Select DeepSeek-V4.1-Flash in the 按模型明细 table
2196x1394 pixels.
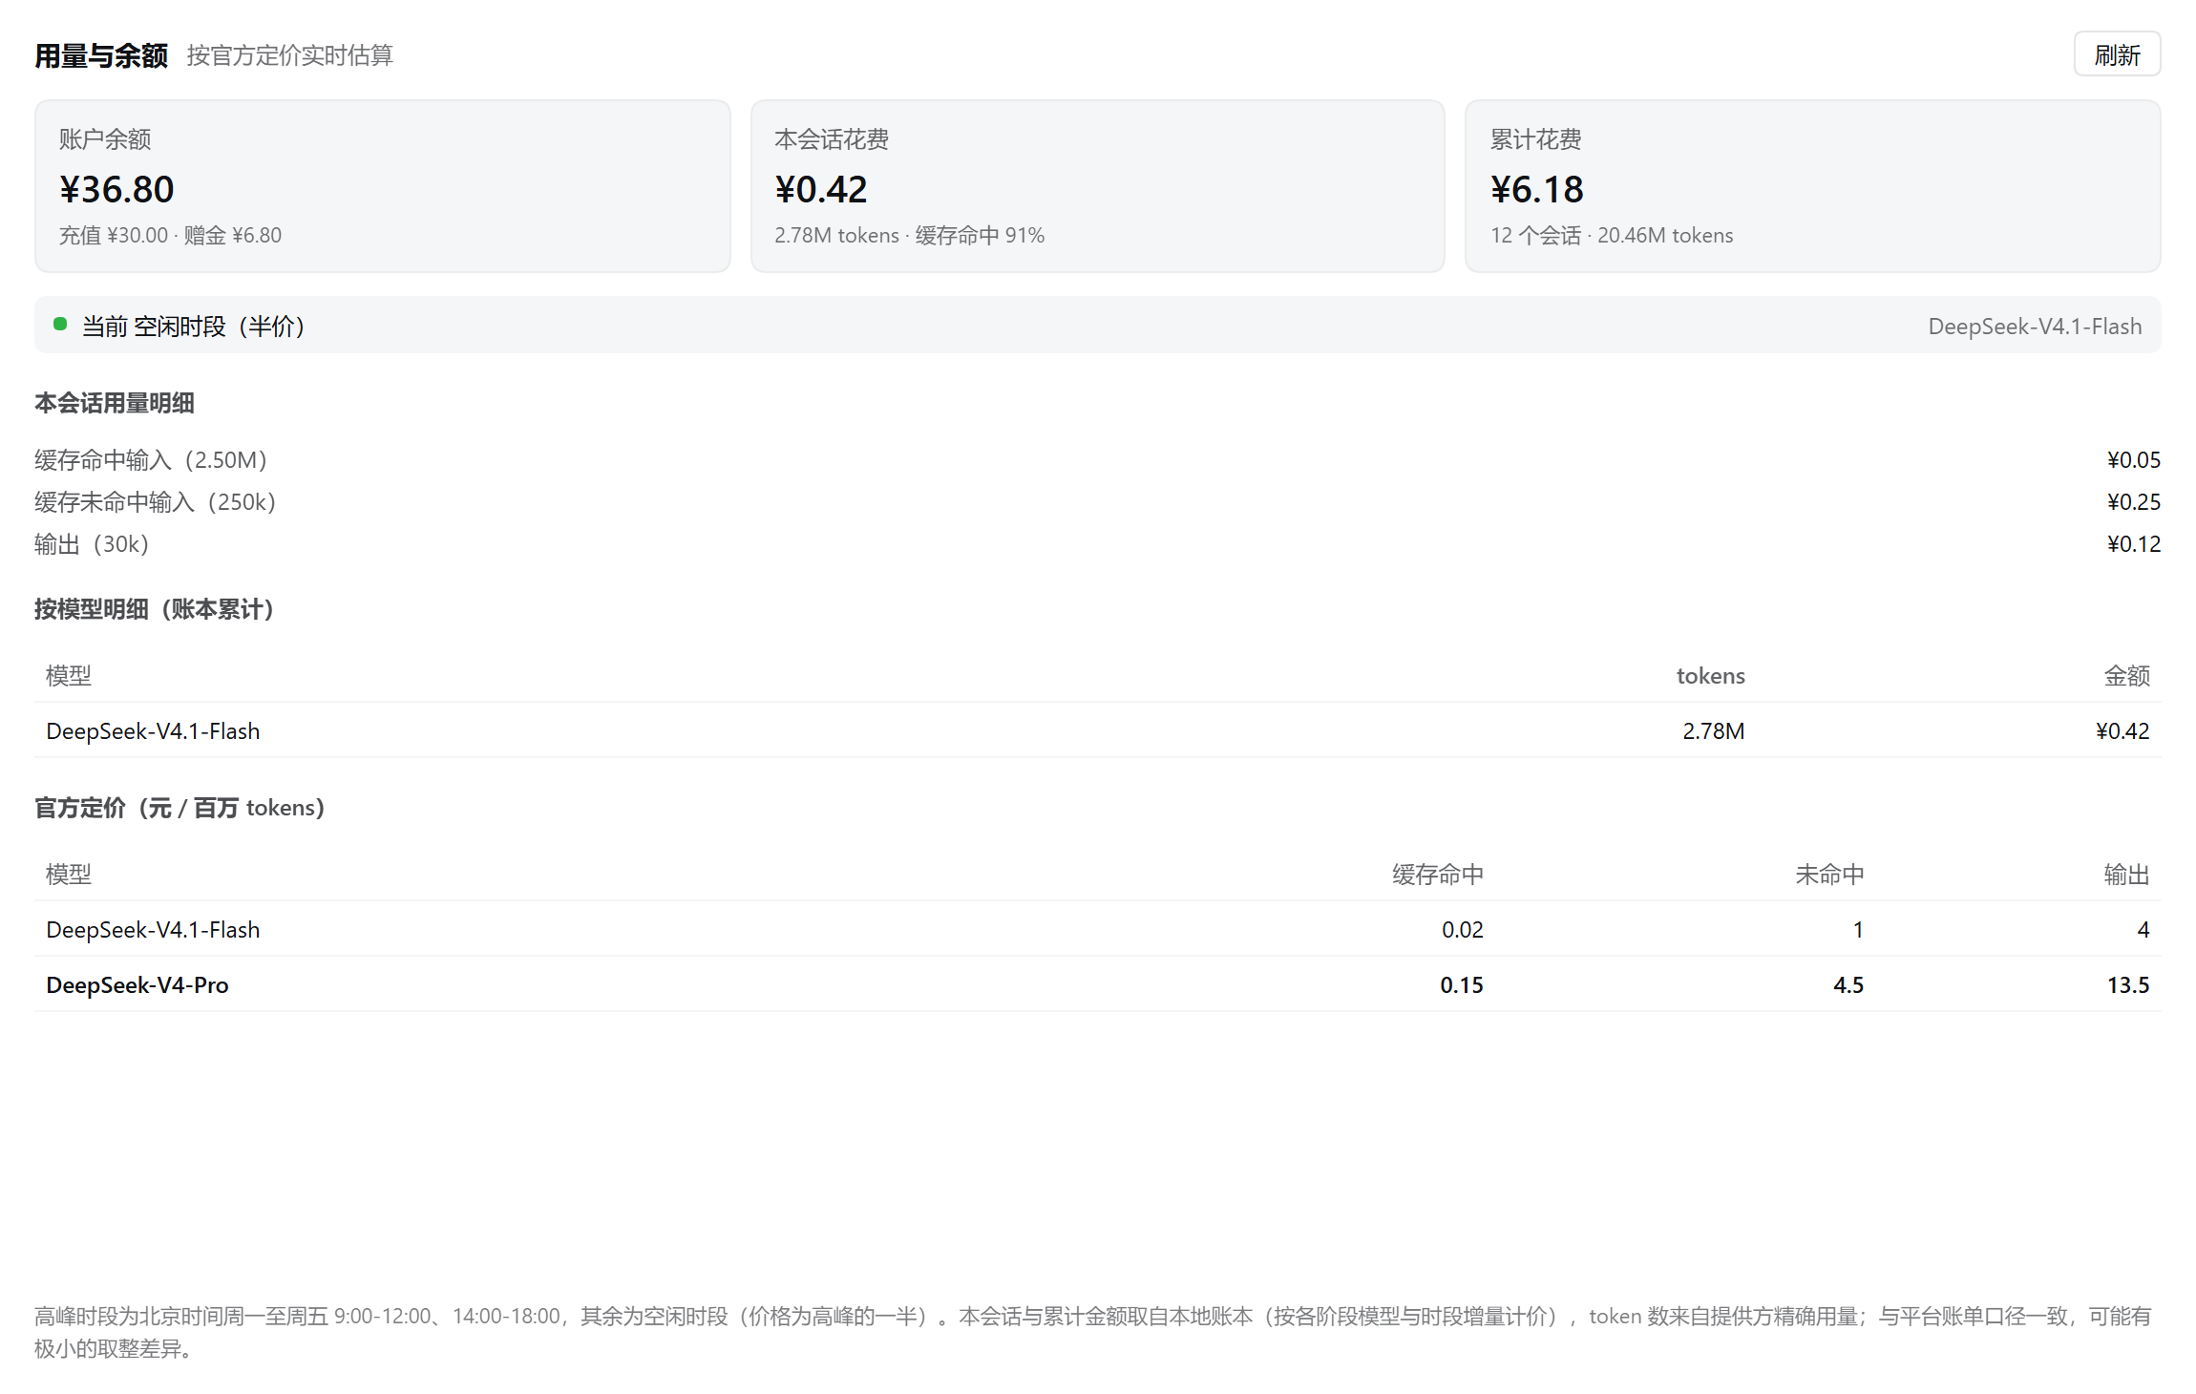pos(153,731)
